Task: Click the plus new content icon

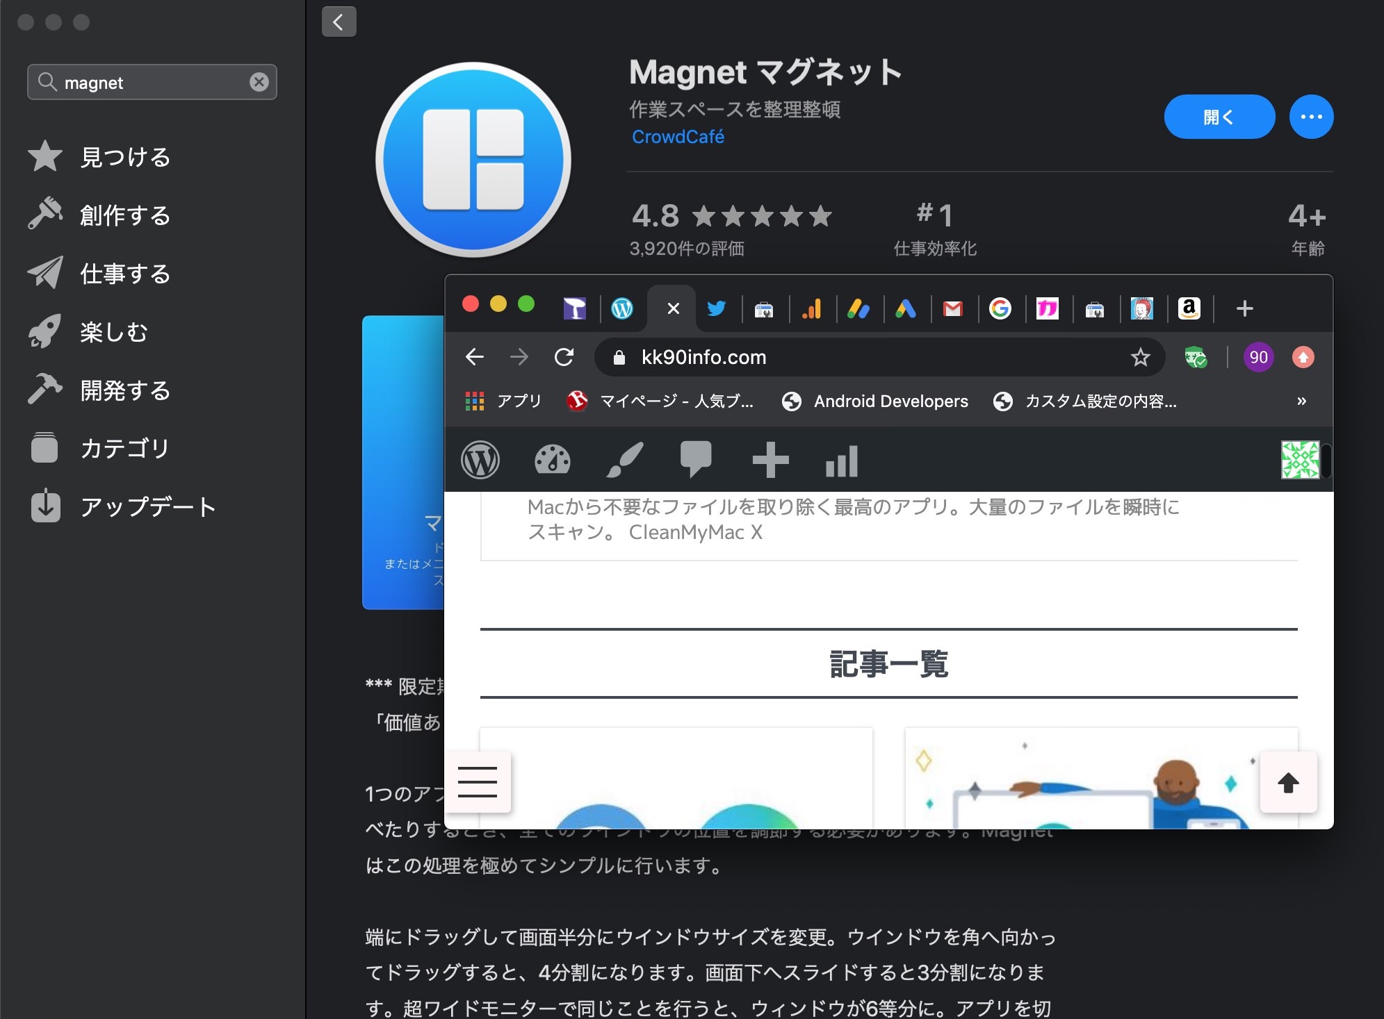Action: (770, 460)
